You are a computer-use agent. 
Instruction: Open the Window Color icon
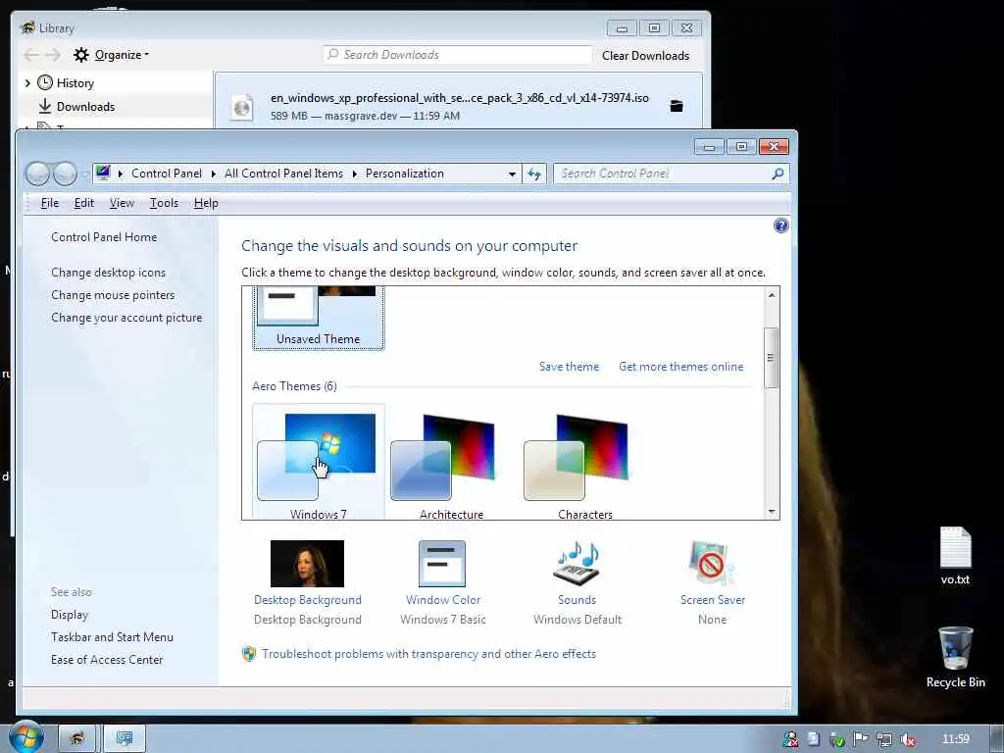(x=442, y=564)
